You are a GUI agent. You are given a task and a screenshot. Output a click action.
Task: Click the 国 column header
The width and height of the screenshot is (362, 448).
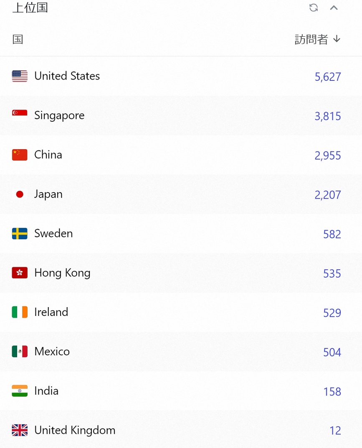pos(18,39)
